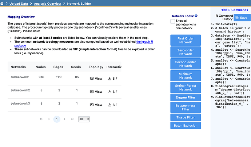251x147 pixels.
Task: Download SIF file for subnetwork3
Action: [x=112, y=105]
